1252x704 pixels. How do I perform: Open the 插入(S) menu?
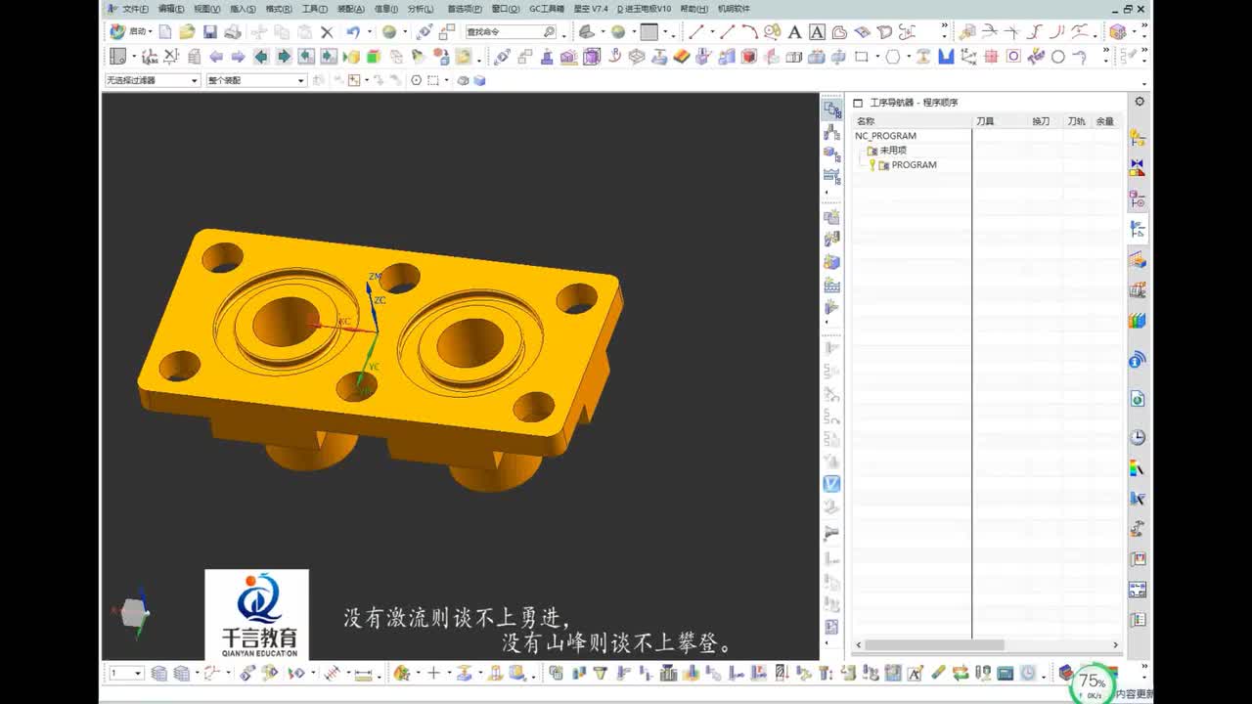(x=243, y=9)
